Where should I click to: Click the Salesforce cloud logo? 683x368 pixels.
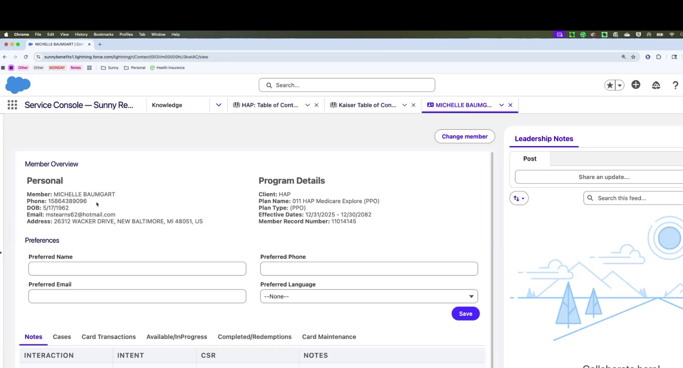tap(18, 85)
